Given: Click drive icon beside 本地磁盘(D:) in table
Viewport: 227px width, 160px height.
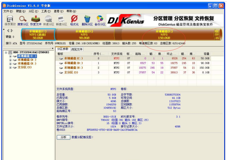Looking at the screenshot, I should click(x=61, y=63).
